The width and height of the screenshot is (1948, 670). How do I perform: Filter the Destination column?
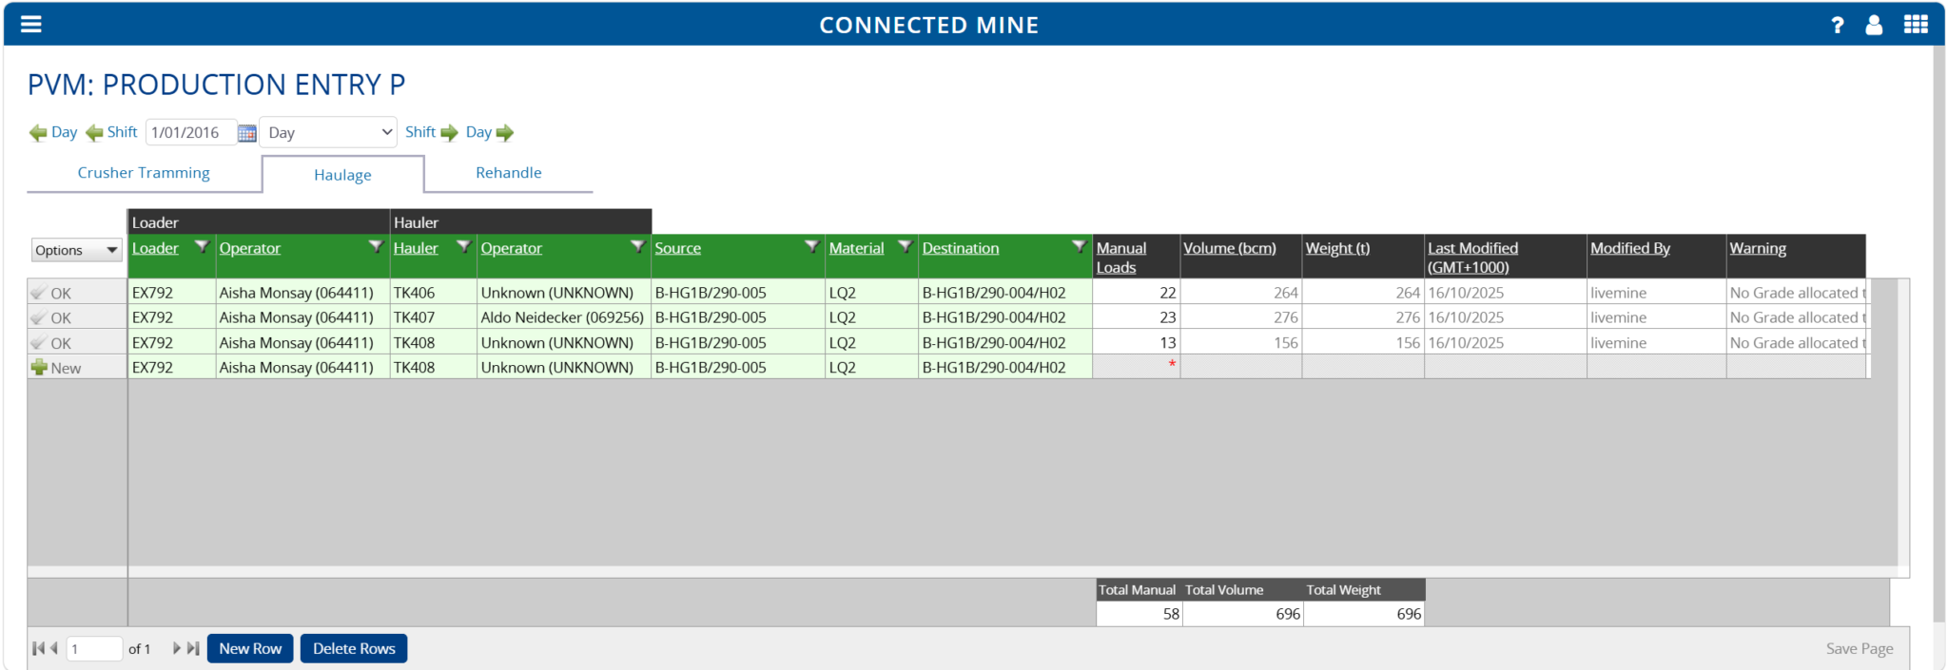tap(1079, 246)
